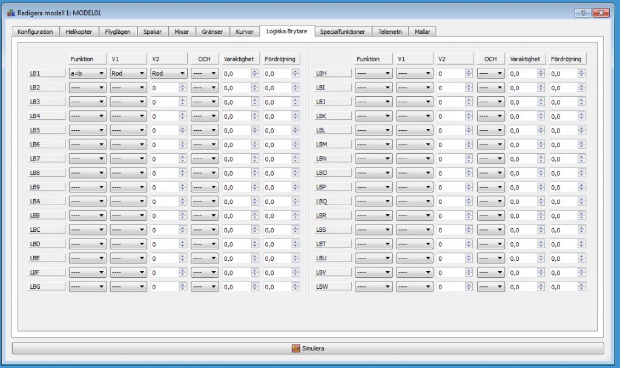Select the Telemetri tab
The height and width of the screenshot is (368, 620).
point(390,31)
